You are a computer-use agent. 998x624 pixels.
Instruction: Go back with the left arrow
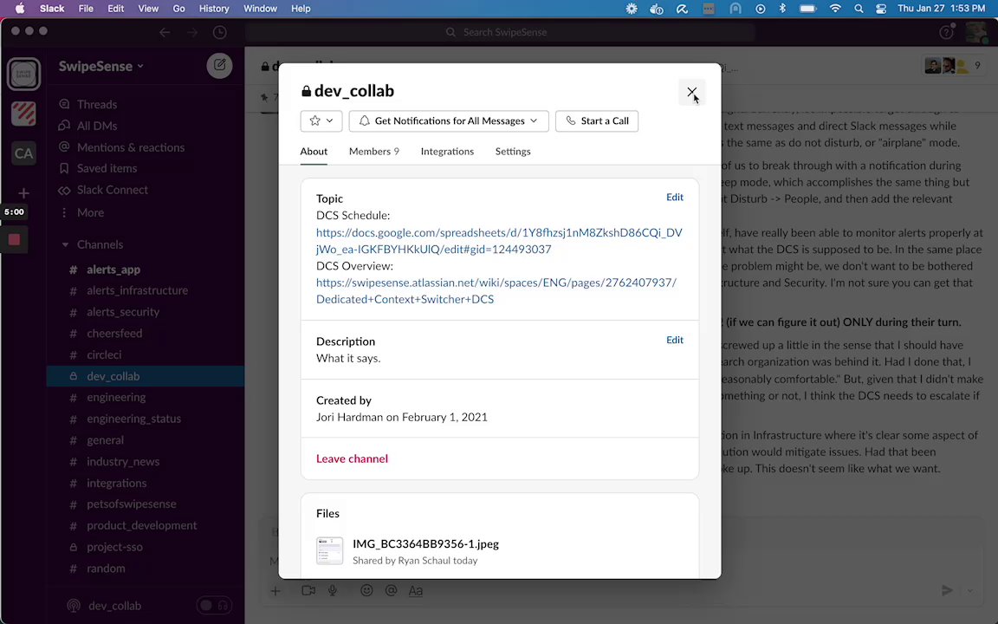(x=165, y=32)
